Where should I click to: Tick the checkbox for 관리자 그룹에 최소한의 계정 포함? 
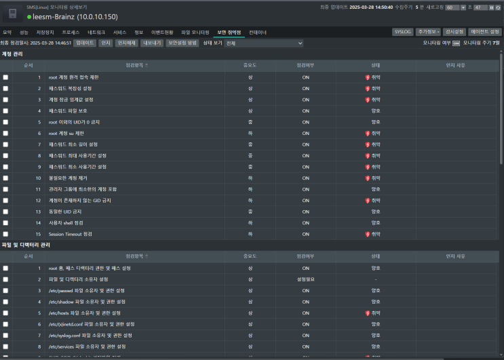[x=5, y=189]
